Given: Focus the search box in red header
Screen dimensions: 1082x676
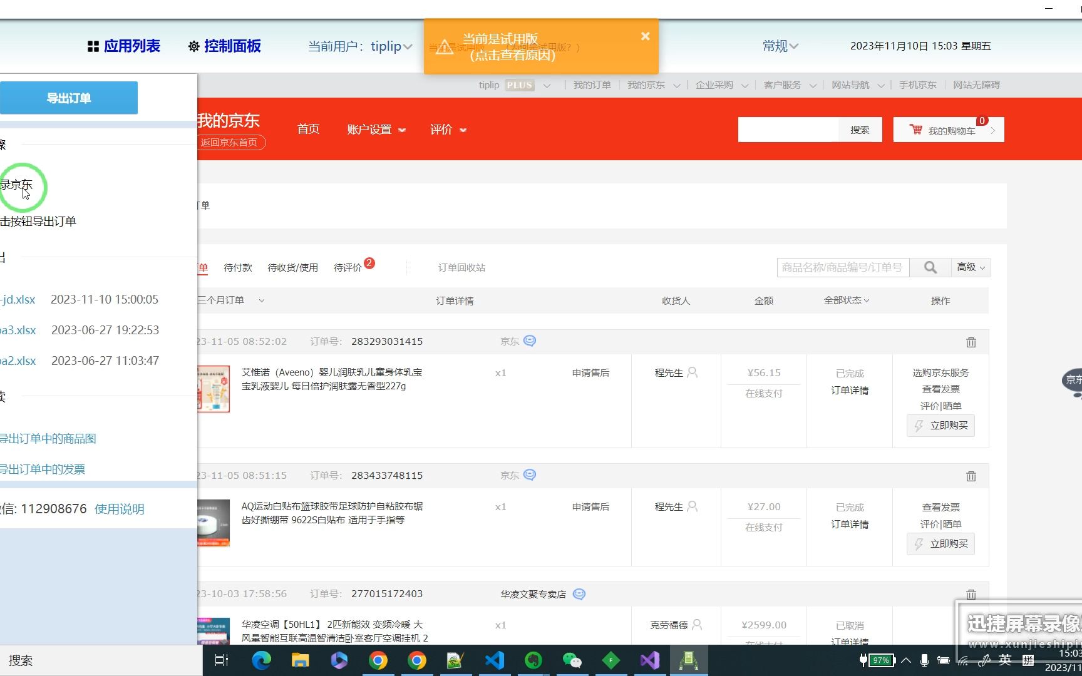Looking at the screenshot, I should [x=788, y=130].
